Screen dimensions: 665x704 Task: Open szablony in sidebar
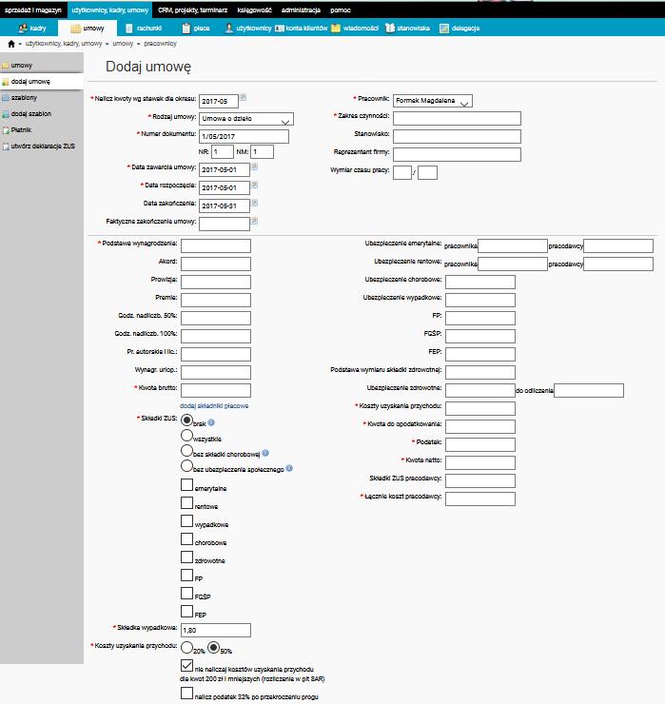click(x=42, y=98)
